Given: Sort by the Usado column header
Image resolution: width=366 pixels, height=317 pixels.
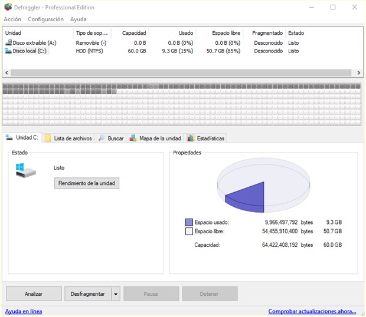Looking at the screenshot, I should click(173, 33).
